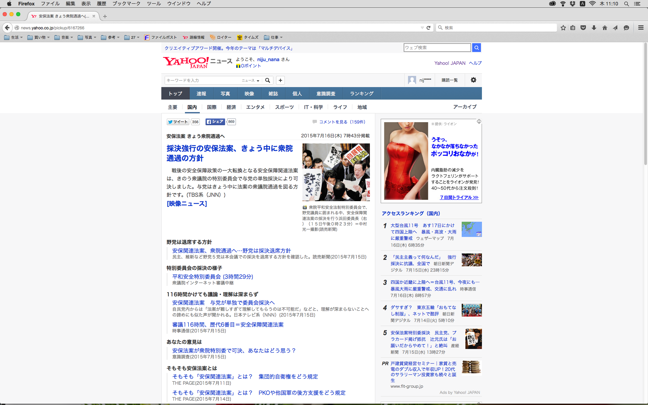Show URL bar history dropdown arrow
Image resolution: width=648 pixels, height=405 pixels.
click(x=422, y=28)
